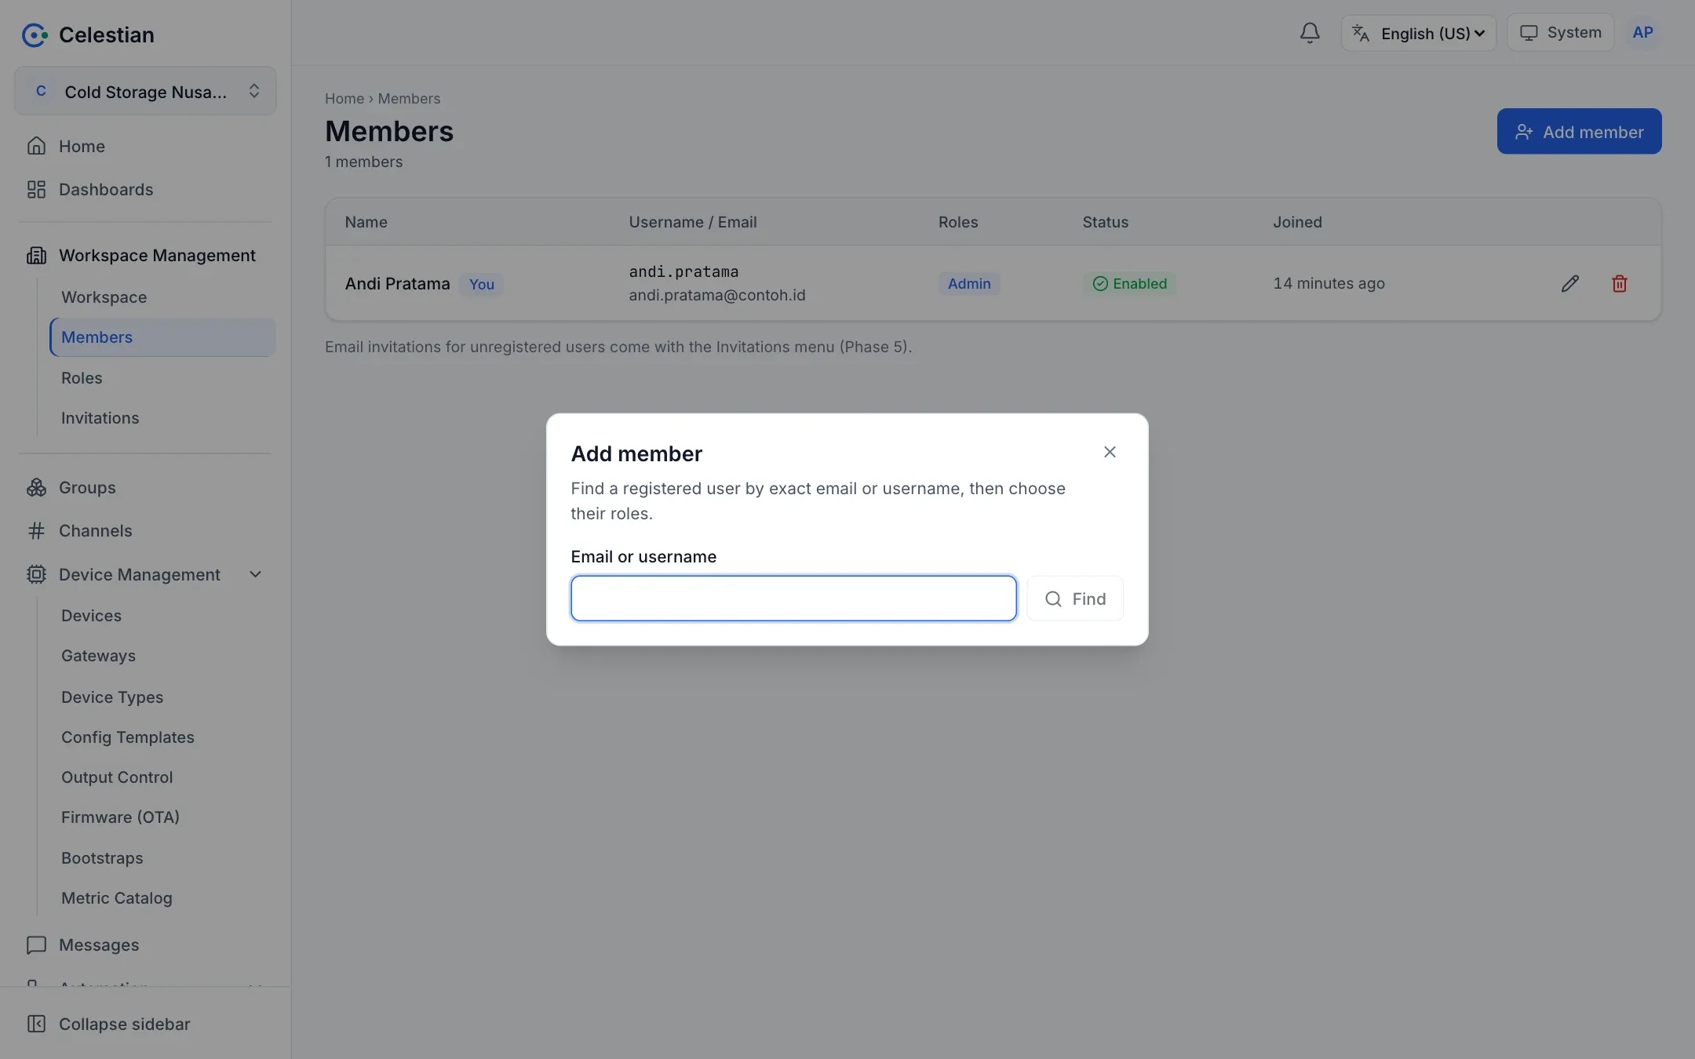Click the AP user avatar

1642,33
